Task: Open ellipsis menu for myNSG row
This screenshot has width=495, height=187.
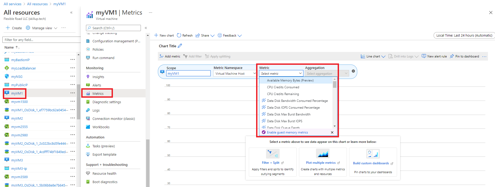Action: (x=73, y=76)
